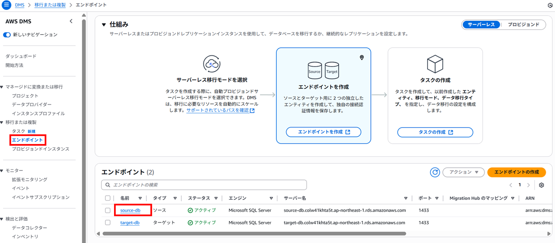Open ダッシュボード in the sidebar
This screenshot has width=555, height=243.
[x=21, y=56]
